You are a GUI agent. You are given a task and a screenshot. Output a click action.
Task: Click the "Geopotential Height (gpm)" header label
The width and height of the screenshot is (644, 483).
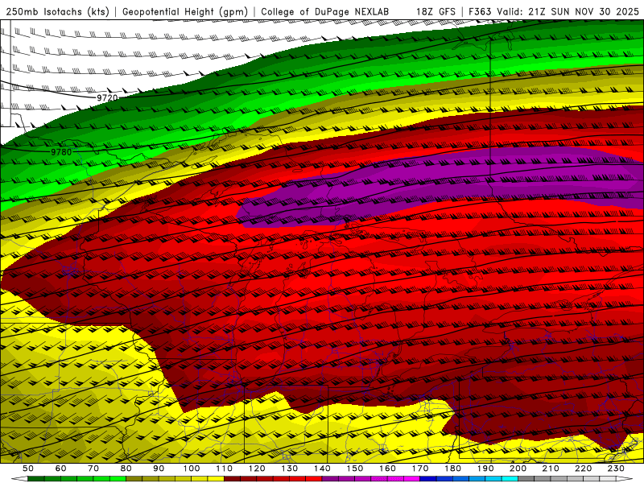pyautogui.click(x=185, y=11)
